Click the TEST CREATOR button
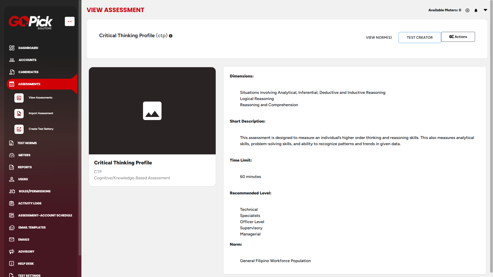Viewport: 493px width, 277px height. pos(420,37)
